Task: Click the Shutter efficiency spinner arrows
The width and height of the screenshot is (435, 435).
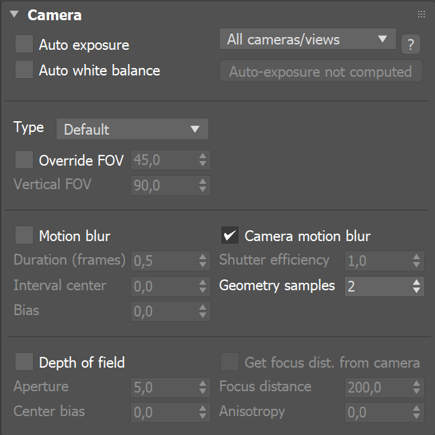Action: point(416,261)
